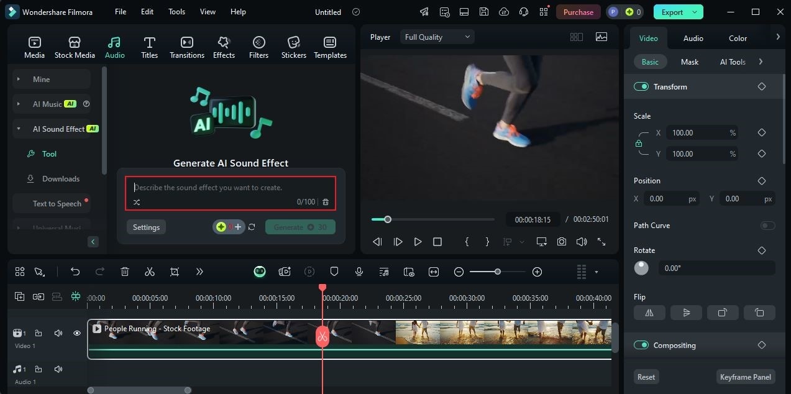791x394 pixels.
Task: Click the timeline zoom slider handle
Action: click(497, 272)
